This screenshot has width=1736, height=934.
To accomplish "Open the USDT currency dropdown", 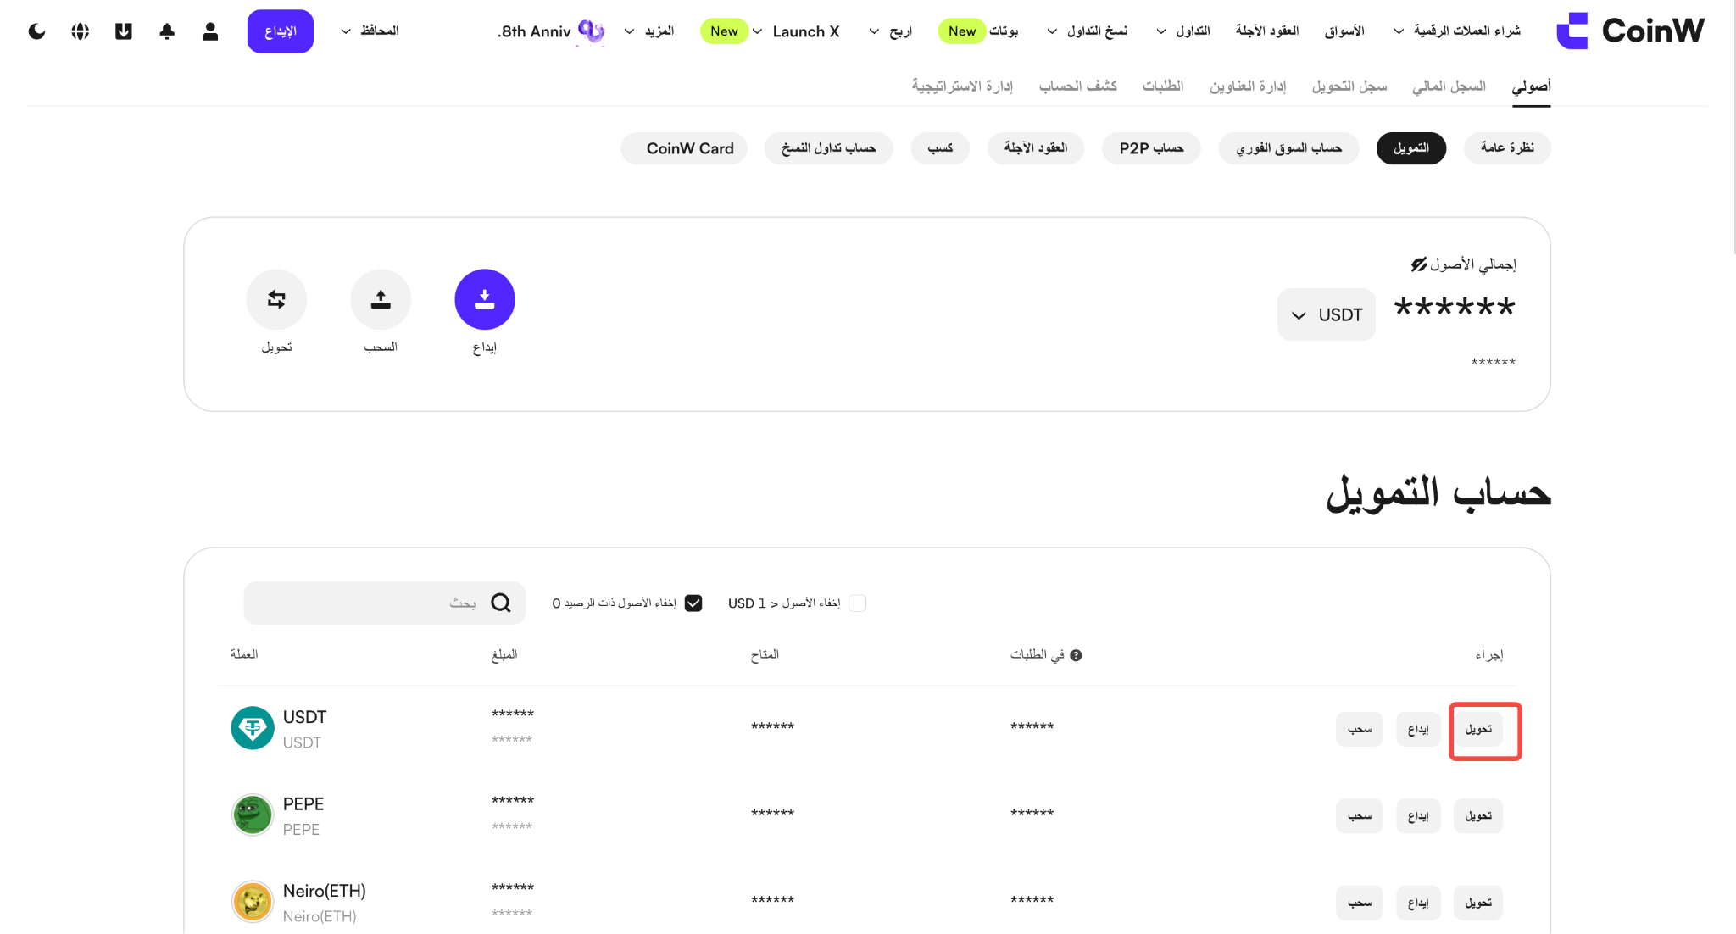I will tap(1327, 315).
